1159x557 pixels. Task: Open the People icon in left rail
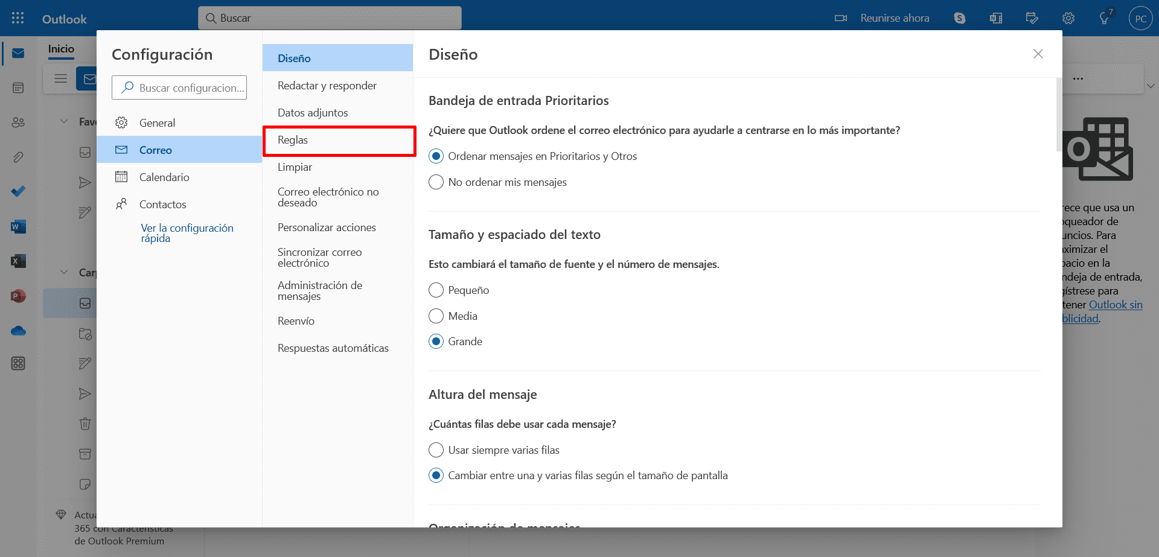coord(18,123)
